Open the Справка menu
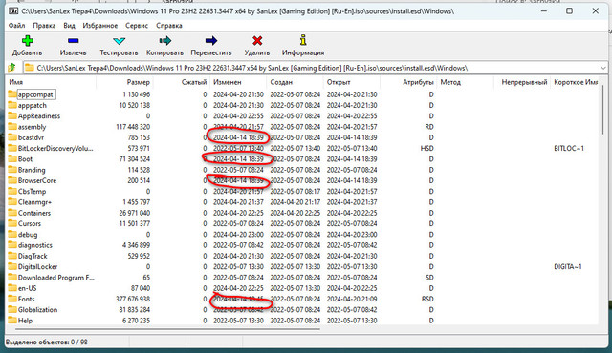The height and width of the screenshot is (353, 612). [x=169, y=26]
